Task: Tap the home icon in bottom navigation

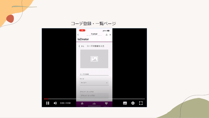Action: [82, 103]
